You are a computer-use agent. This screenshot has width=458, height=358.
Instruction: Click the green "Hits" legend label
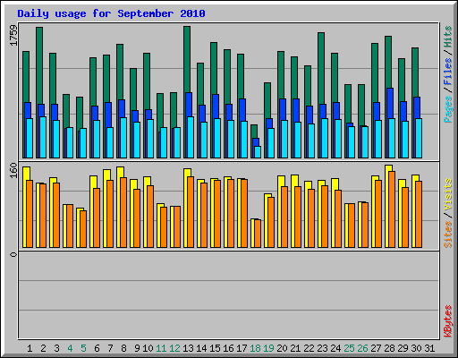(448, 37)
